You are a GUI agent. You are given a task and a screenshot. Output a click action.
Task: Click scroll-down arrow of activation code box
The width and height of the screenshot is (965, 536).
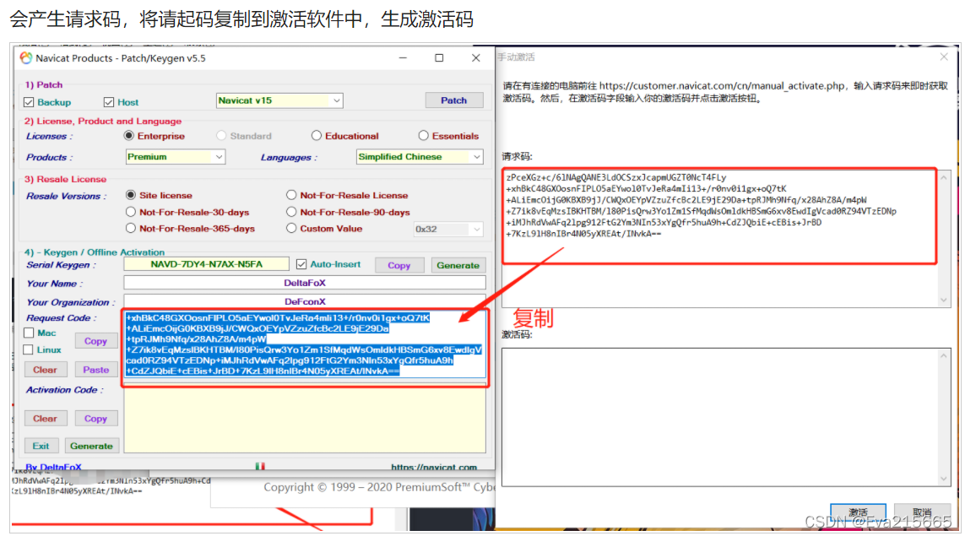point(943,479)
